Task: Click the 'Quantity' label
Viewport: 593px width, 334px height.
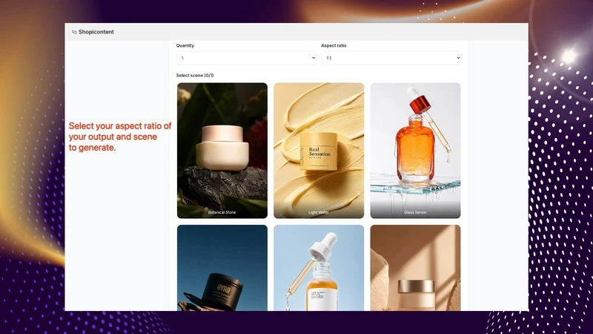Action: tap(185, 45)
